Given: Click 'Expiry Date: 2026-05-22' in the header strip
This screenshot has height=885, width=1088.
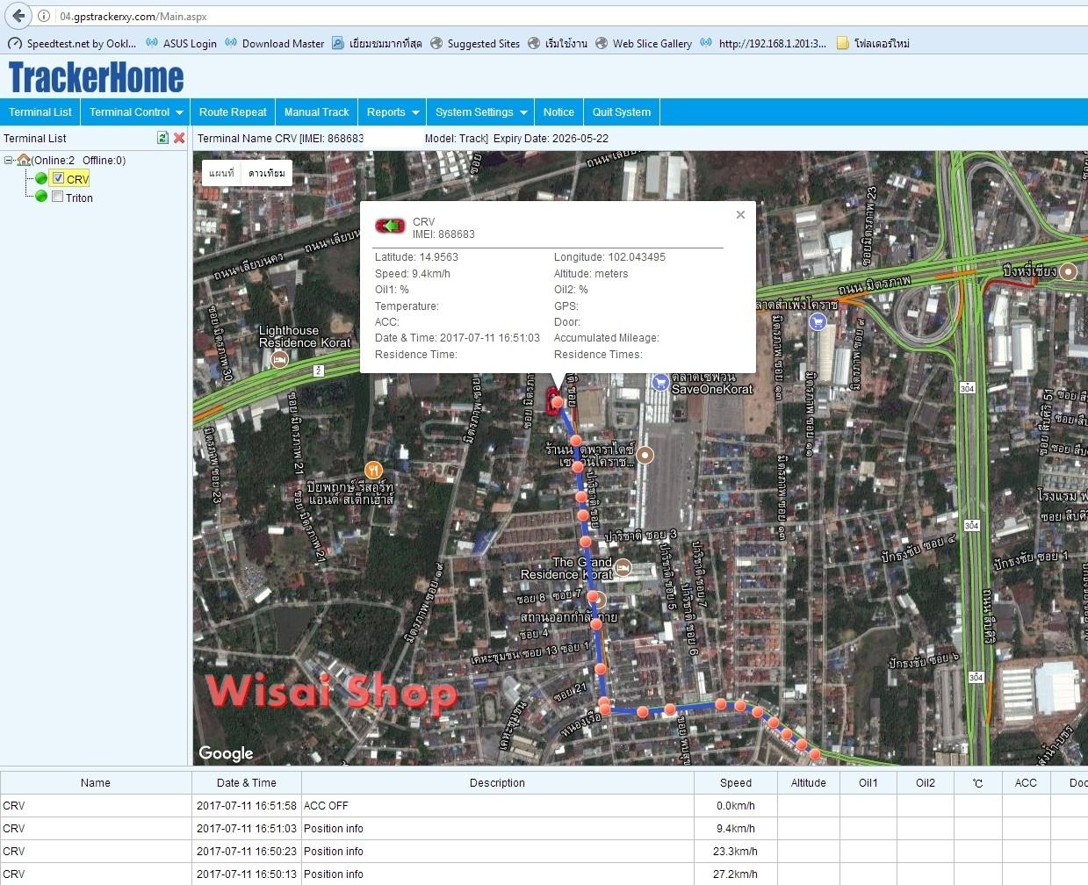Looking at the screenshot, I should tap(551, 139).
